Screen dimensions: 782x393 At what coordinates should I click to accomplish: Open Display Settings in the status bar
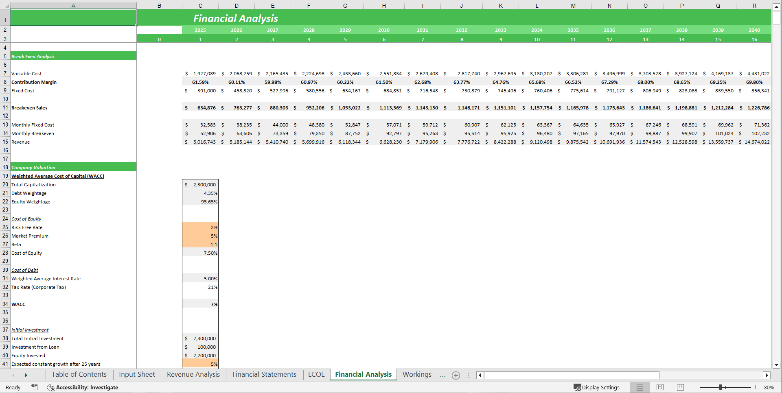(597, 387)
